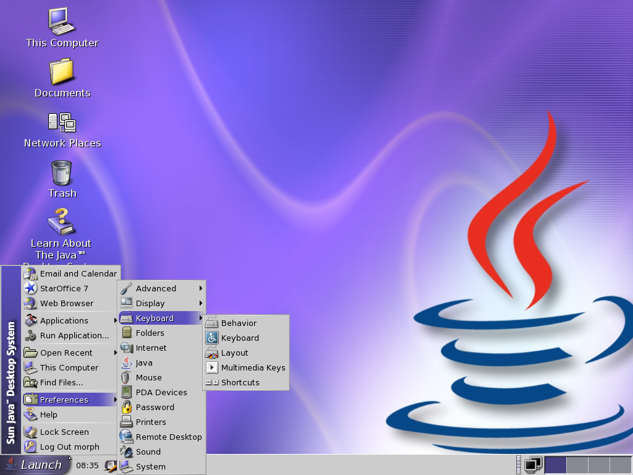The height and width of the screenshot is (475, 633).
Task: Launch Email and Calendar from the menu
Action: pos(70,273)
